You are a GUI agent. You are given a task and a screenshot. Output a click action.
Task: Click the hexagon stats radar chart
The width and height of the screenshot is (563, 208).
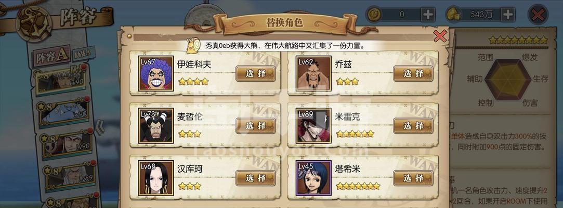[507, 80]
